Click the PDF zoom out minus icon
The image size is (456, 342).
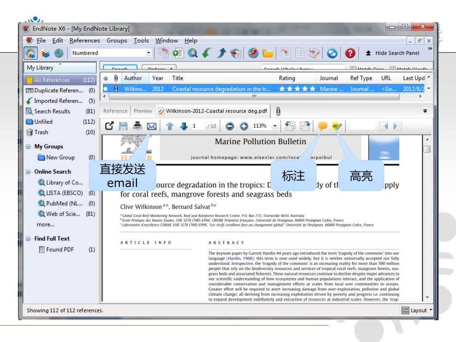tap(230, 126)
